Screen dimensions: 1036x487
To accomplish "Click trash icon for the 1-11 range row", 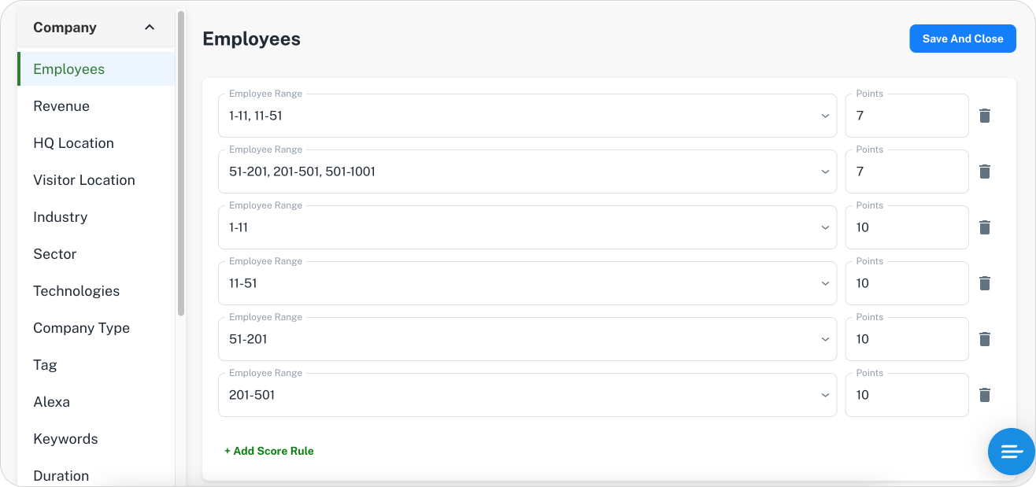I will (x=984, y=227).
